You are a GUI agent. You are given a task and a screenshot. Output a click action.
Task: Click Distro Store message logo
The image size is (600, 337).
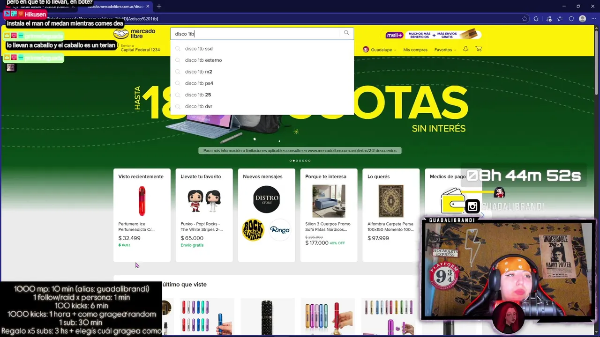tap(266, 199)
